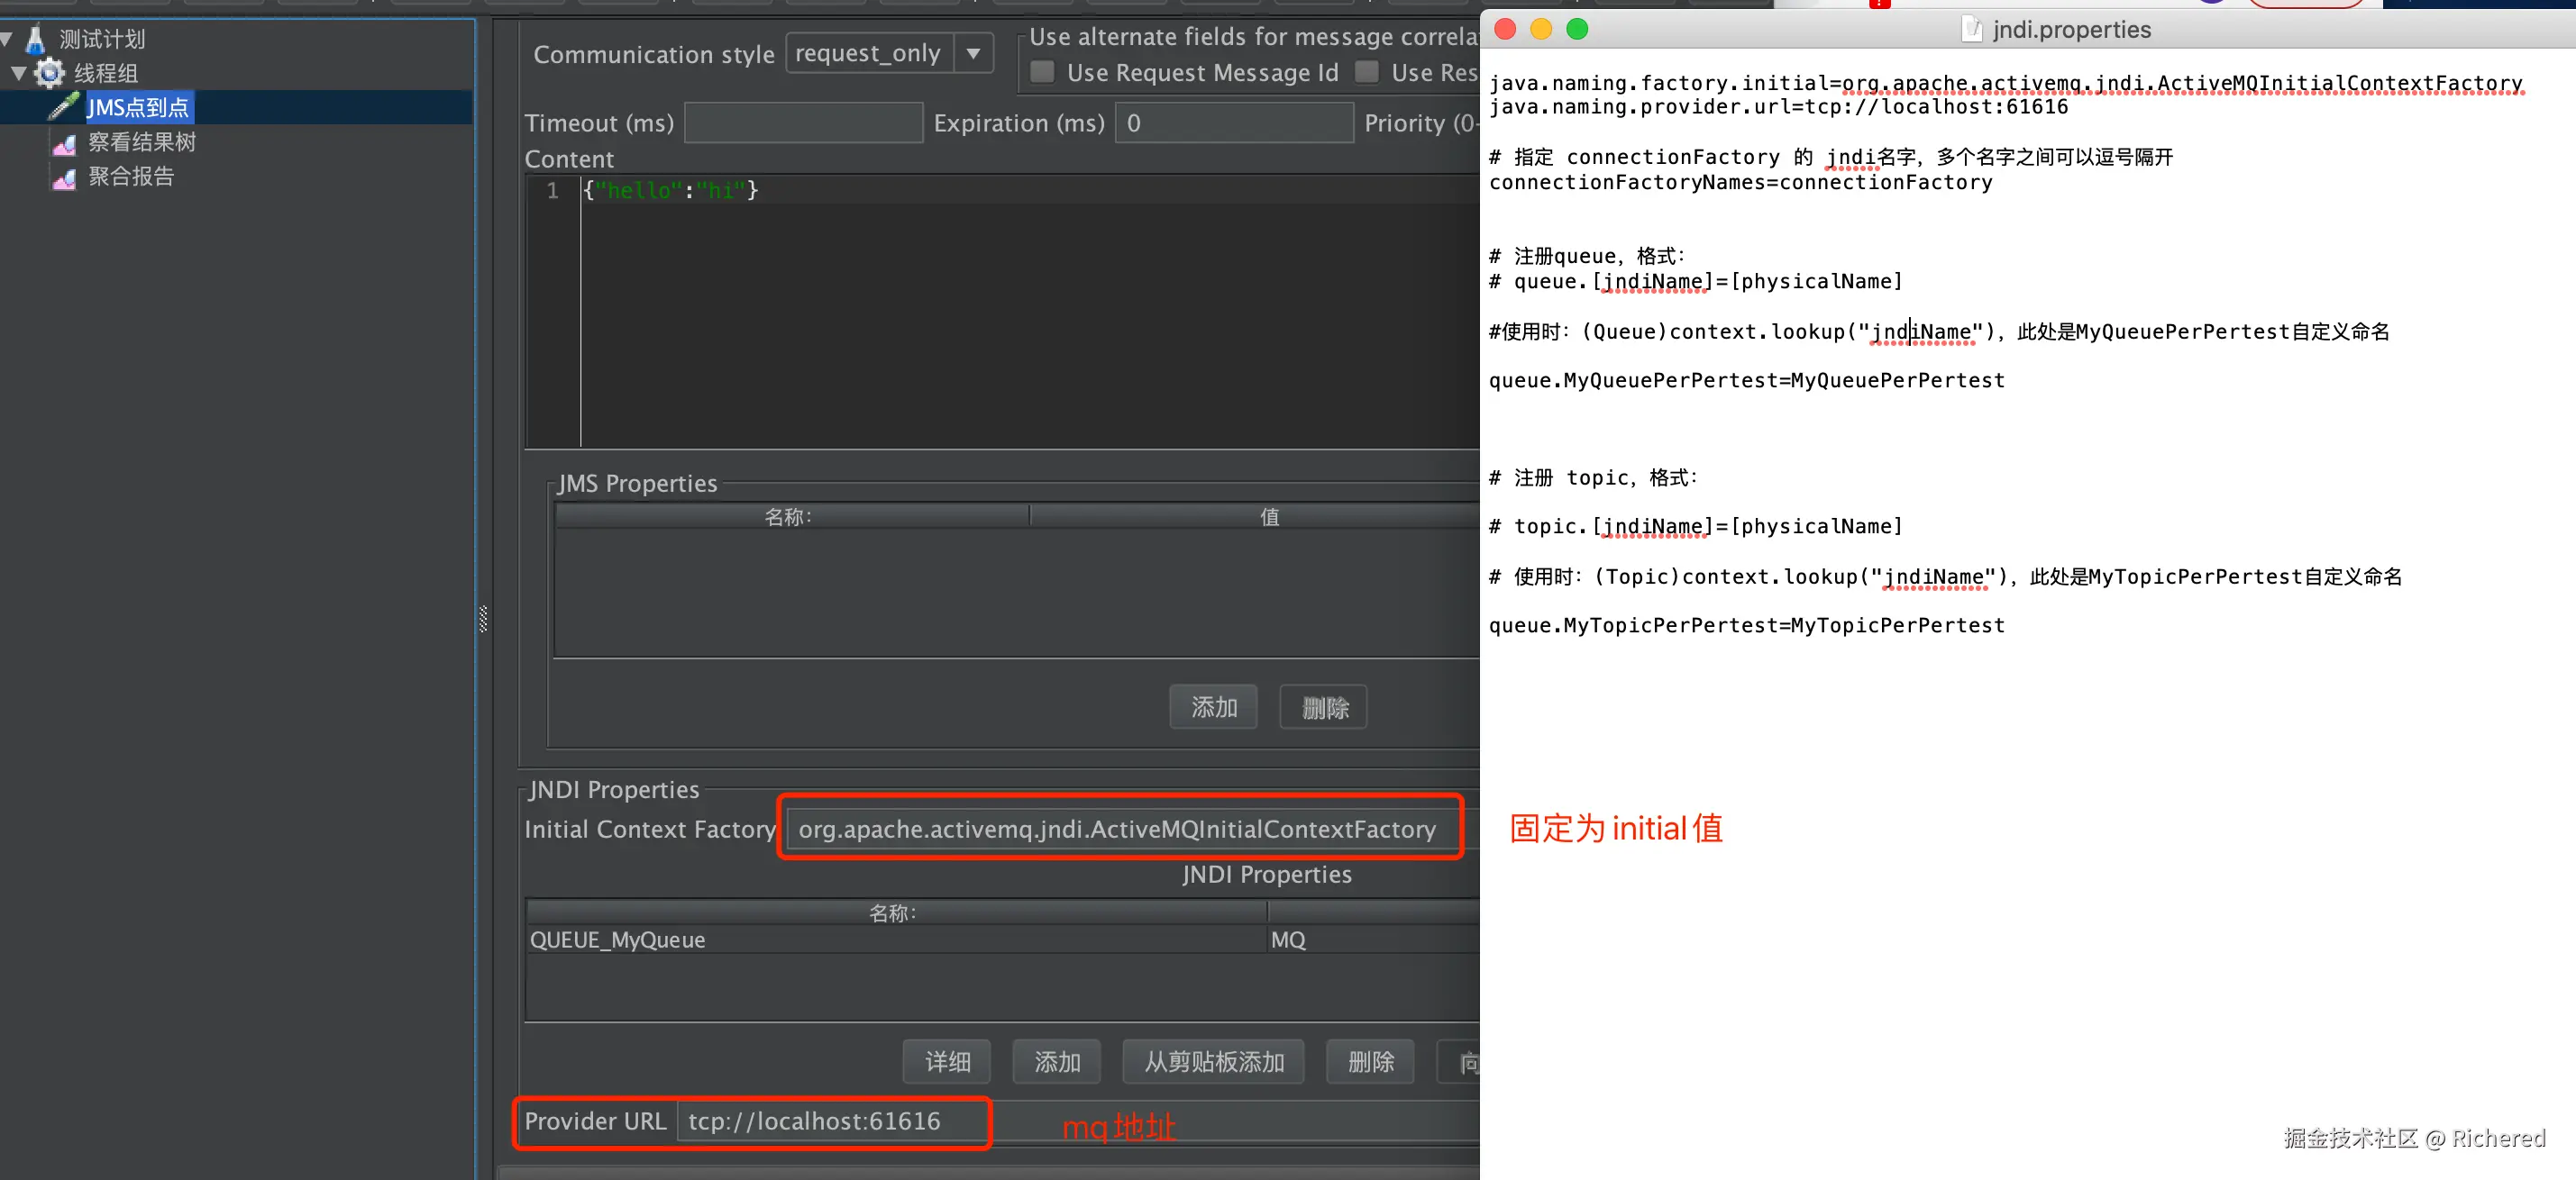The height and width of the screenshot is (1180, 2576).
Task: Collapse the thread group tree node
Action: [18, 73]
